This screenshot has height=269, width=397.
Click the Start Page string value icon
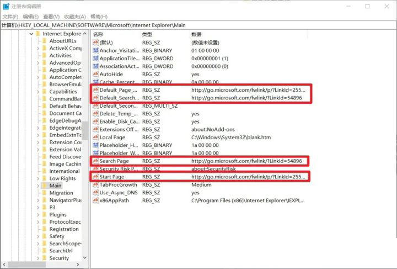click(96, 177)
